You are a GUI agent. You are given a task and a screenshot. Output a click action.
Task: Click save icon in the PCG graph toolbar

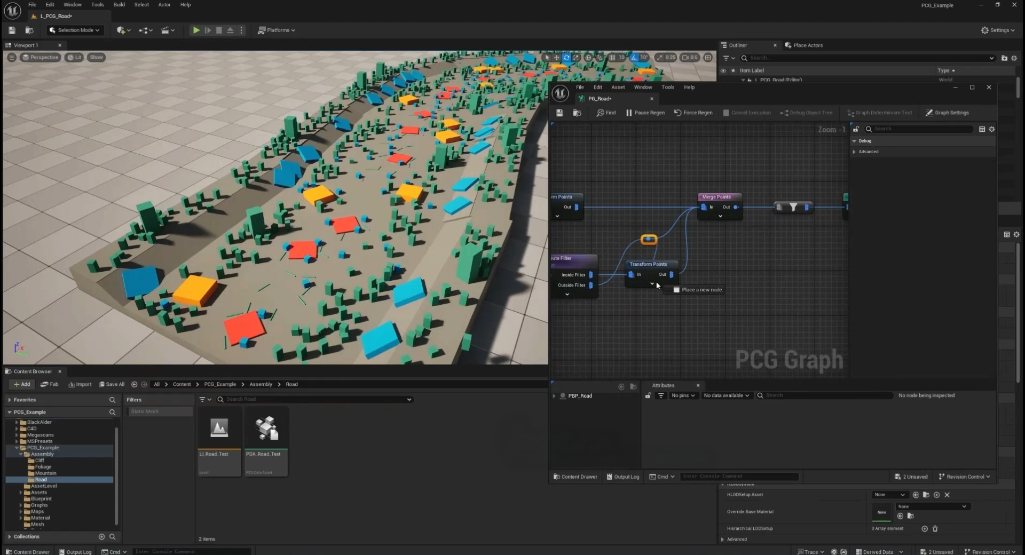pyautogui.click(x=559, y=113)
